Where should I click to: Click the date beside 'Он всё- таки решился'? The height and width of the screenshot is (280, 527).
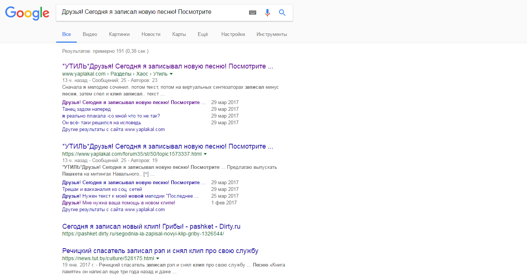(x=225, y=123)
